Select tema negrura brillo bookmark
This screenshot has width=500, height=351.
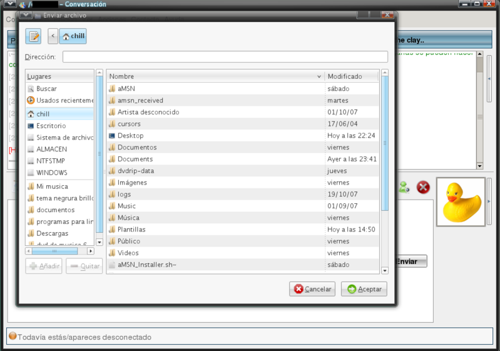(x=59, y=198)
